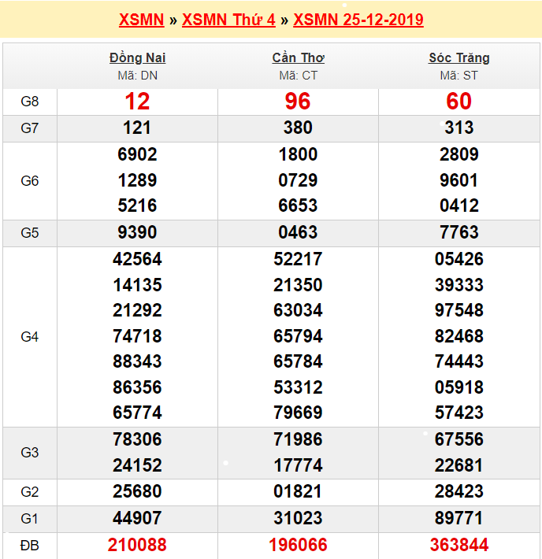Click the G3 number 67556
Image resolution: width=542 pixels, height=559 pixels.
458,439
